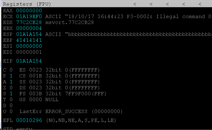Image resolution: width=212 pixels, height=130 pixels.
Task: Click the leftmost < arrow in header
Action: point(135,4)
